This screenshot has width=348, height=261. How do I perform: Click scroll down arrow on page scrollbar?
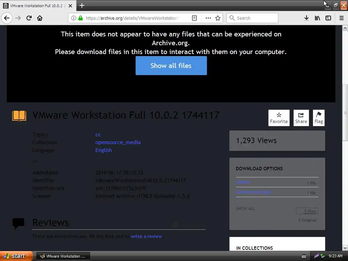click(345, 248)
